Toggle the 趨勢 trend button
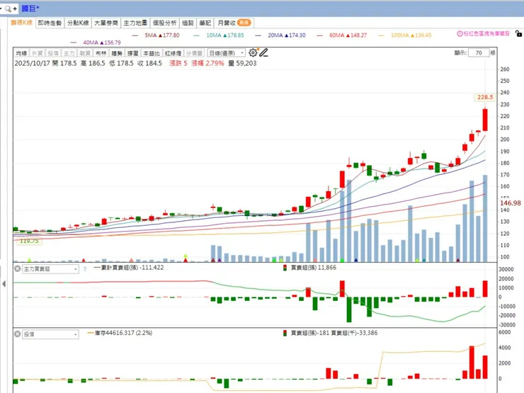 click(117, 53)
